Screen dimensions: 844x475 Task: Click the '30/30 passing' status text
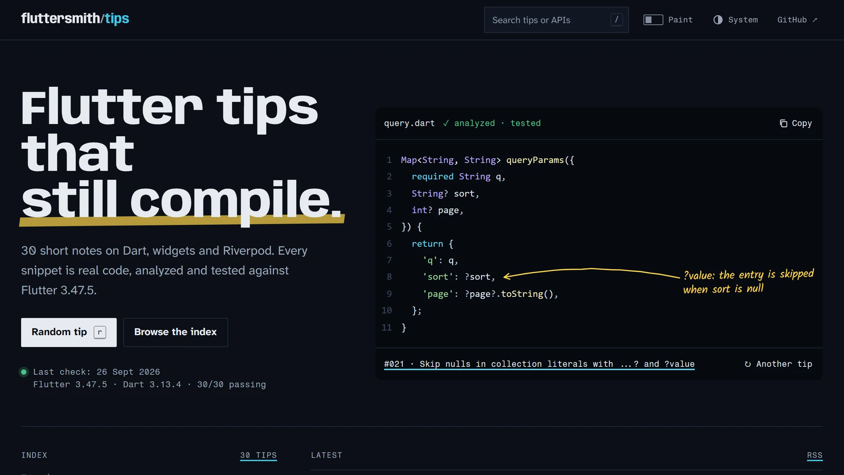pos(231,384)
